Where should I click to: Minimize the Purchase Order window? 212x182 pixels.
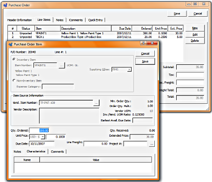(189, 4)
